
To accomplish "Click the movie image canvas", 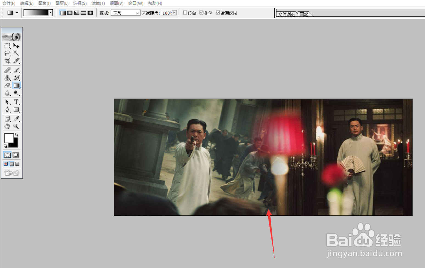I will [263, 157].
